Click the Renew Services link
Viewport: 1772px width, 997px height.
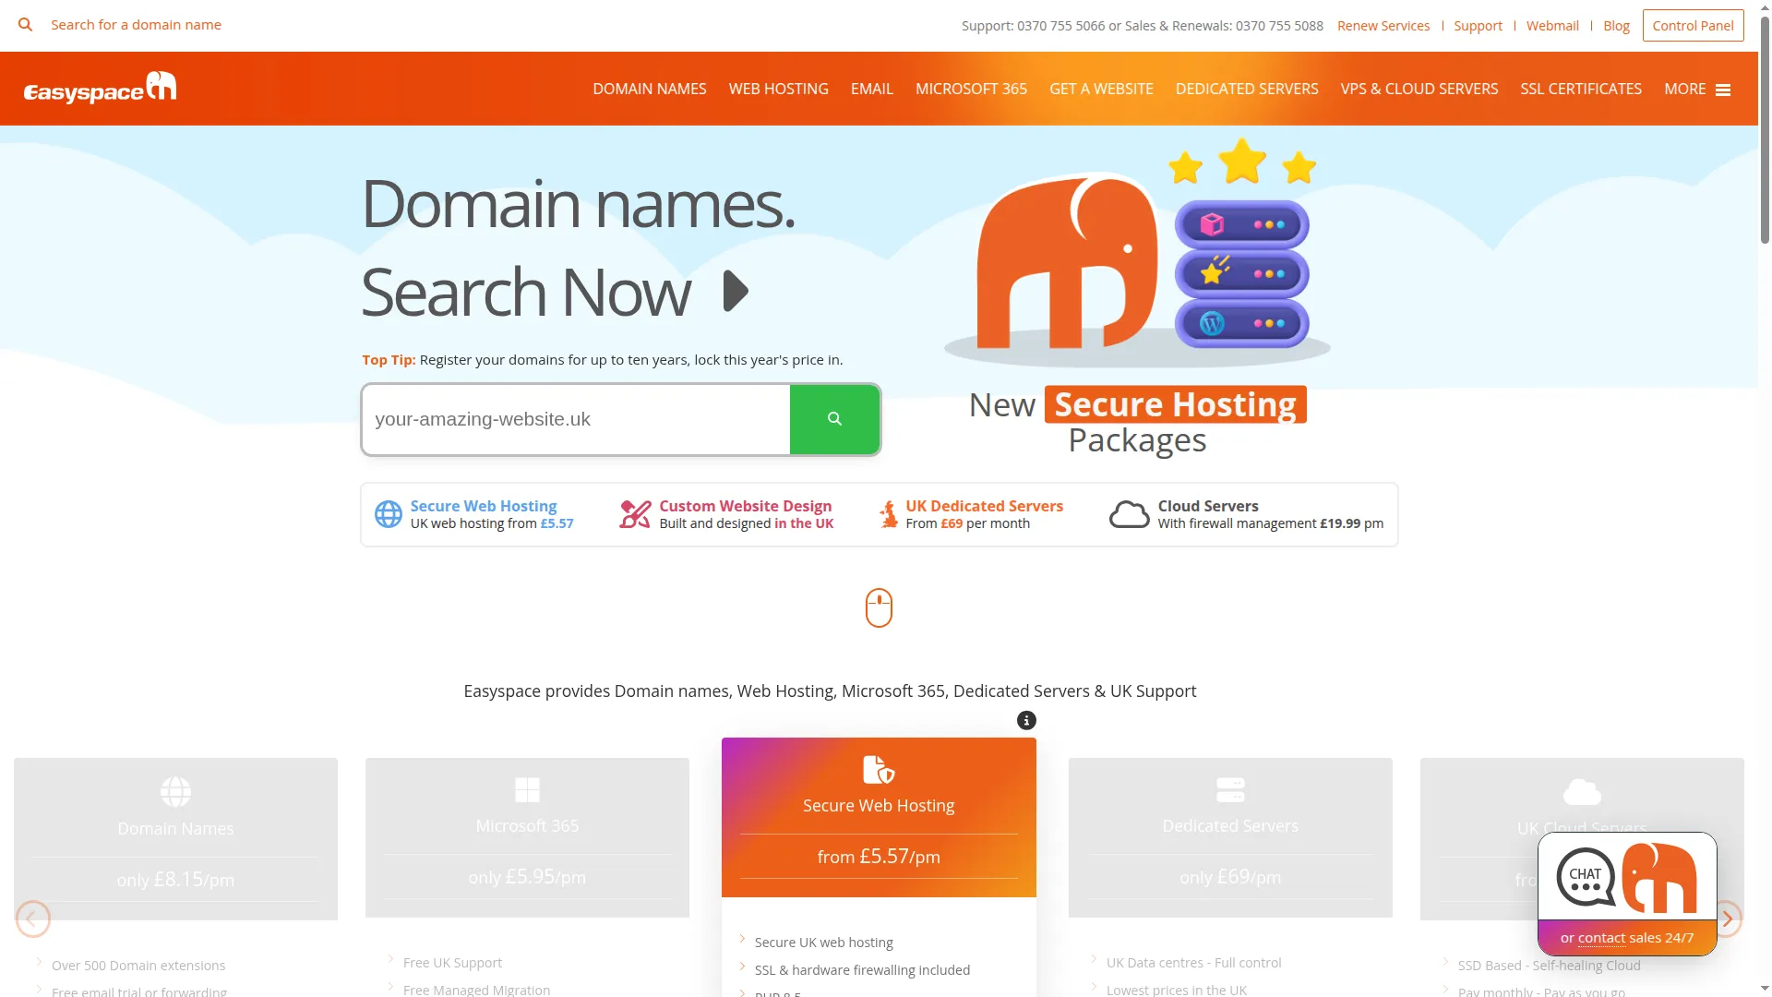[1383, 26]
